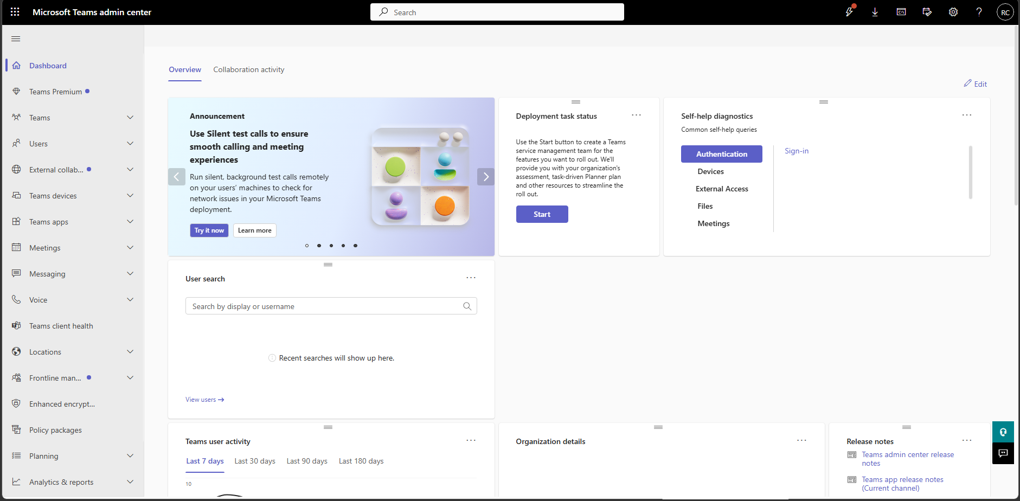Click the Learn more button
This screenshot has width=1020, height=501.
click(255, 230)
